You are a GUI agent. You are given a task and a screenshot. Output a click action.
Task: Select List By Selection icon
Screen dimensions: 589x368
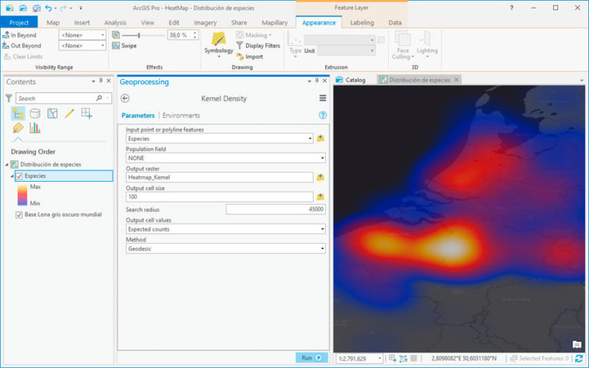coord(52,113)
